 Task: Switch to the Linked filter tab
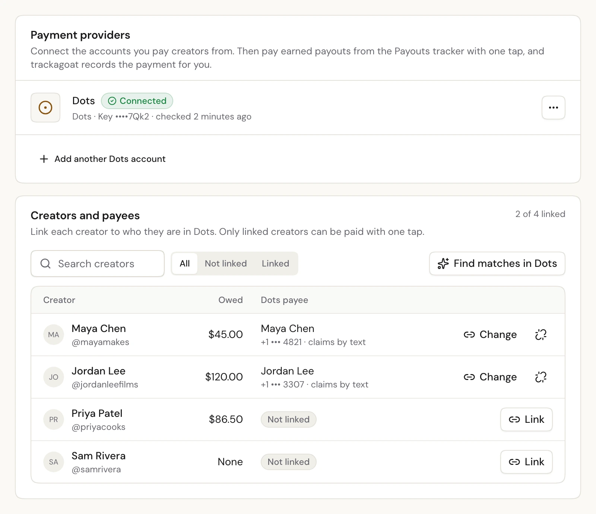(275, 264)
